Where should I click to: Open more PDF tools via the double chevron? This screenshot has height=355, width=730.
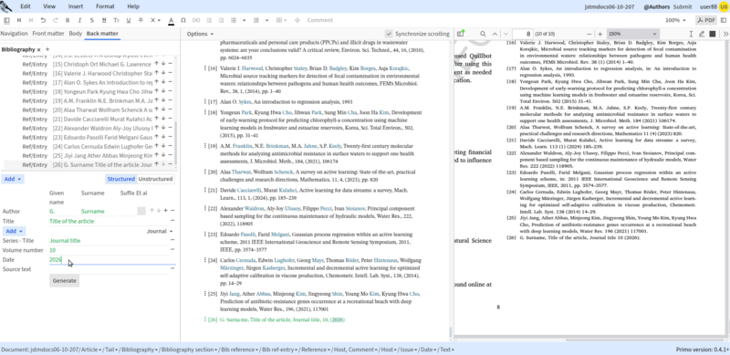[x=725, y=34]
